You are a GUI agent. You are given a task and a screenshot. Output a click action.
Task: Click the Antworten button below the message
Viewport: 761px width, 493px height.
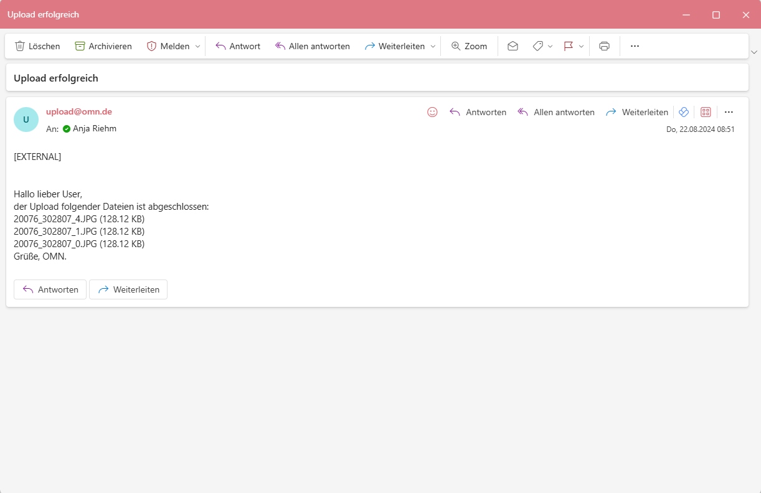coord(50,289)
